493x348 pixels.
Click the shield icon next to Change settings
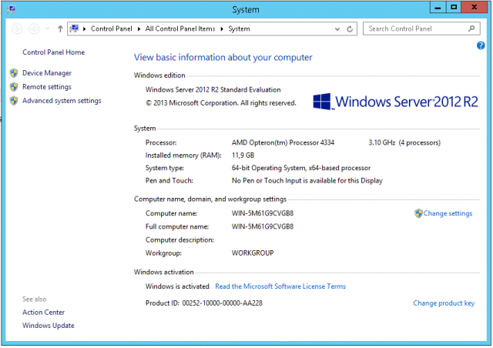[x=418, y=213]
